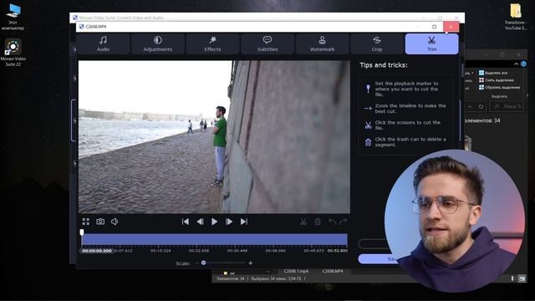Image resolution: width=535 pixels, height=301 pixels.
Task: Maximize the C2698.MP4 editing window
Action: (x=434, y=27)
